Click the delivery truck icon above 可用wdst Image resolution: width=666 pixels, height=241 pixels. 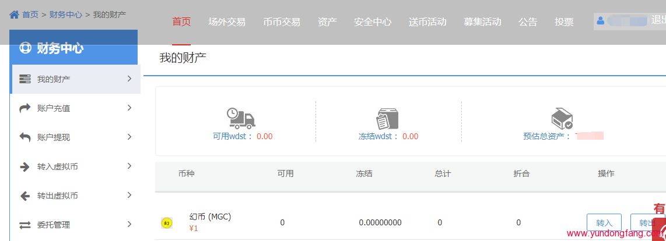coord(241,118)
